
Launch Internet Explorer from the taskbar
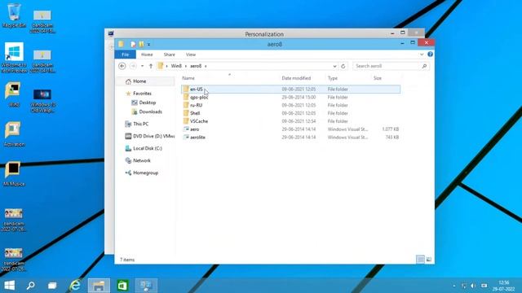pos(75,286)
